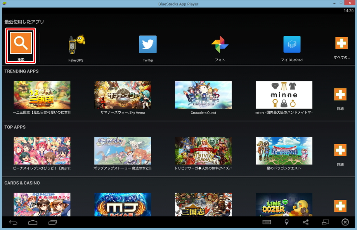Click the location pin icon

286,222
